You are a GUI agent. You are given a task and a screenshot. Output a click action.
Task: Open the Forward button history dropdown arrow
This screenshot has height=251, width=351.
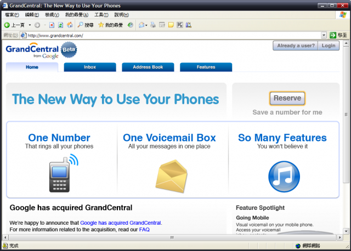45,25
